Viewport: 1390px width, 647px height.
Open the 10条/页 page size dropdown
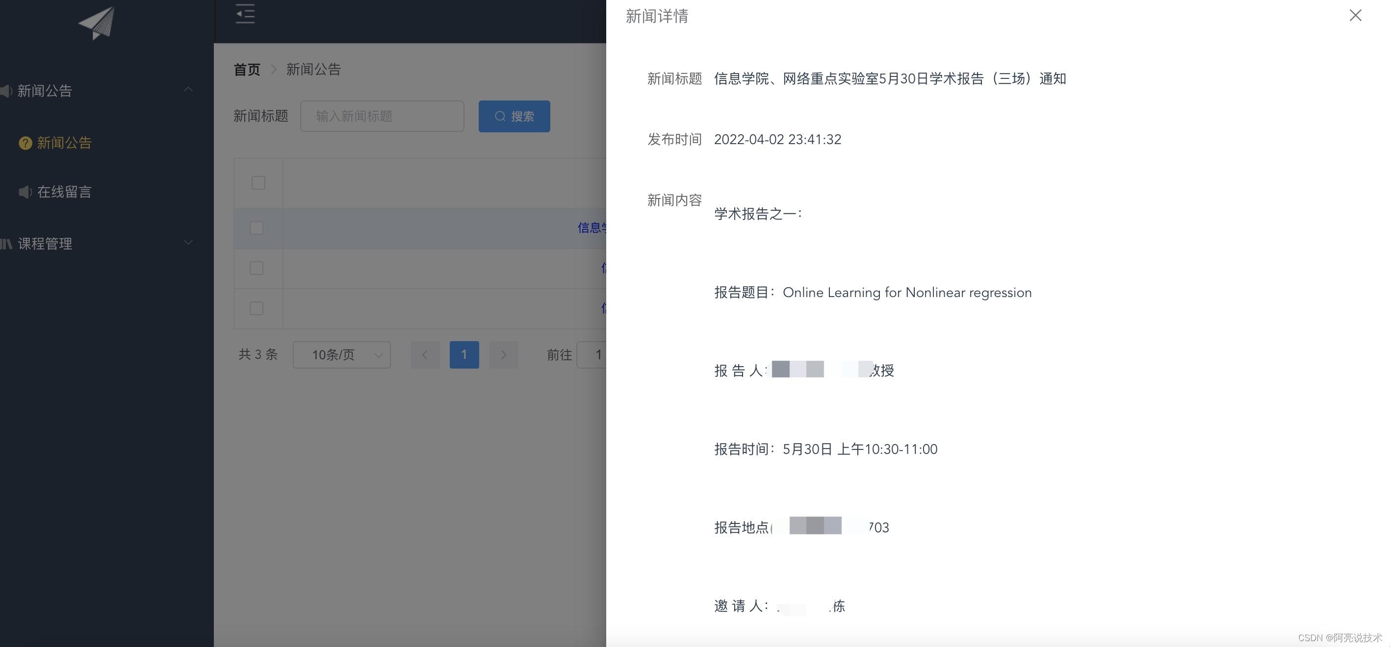point(341,355)
